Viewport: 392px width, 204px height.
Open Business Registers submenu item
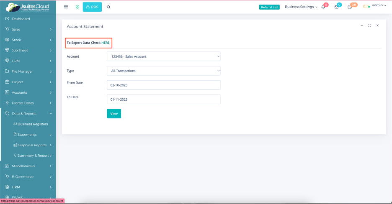pos(32,124)
